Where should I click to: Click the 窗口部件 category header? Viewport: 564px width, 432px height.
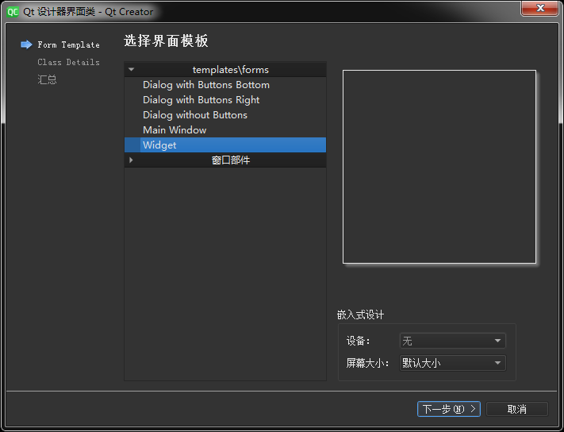(x=225, y=160)
